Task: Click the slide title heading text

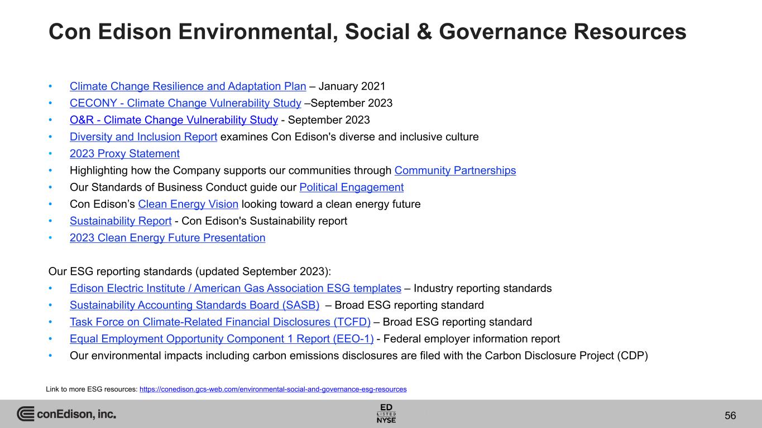Action: [367, 32]
